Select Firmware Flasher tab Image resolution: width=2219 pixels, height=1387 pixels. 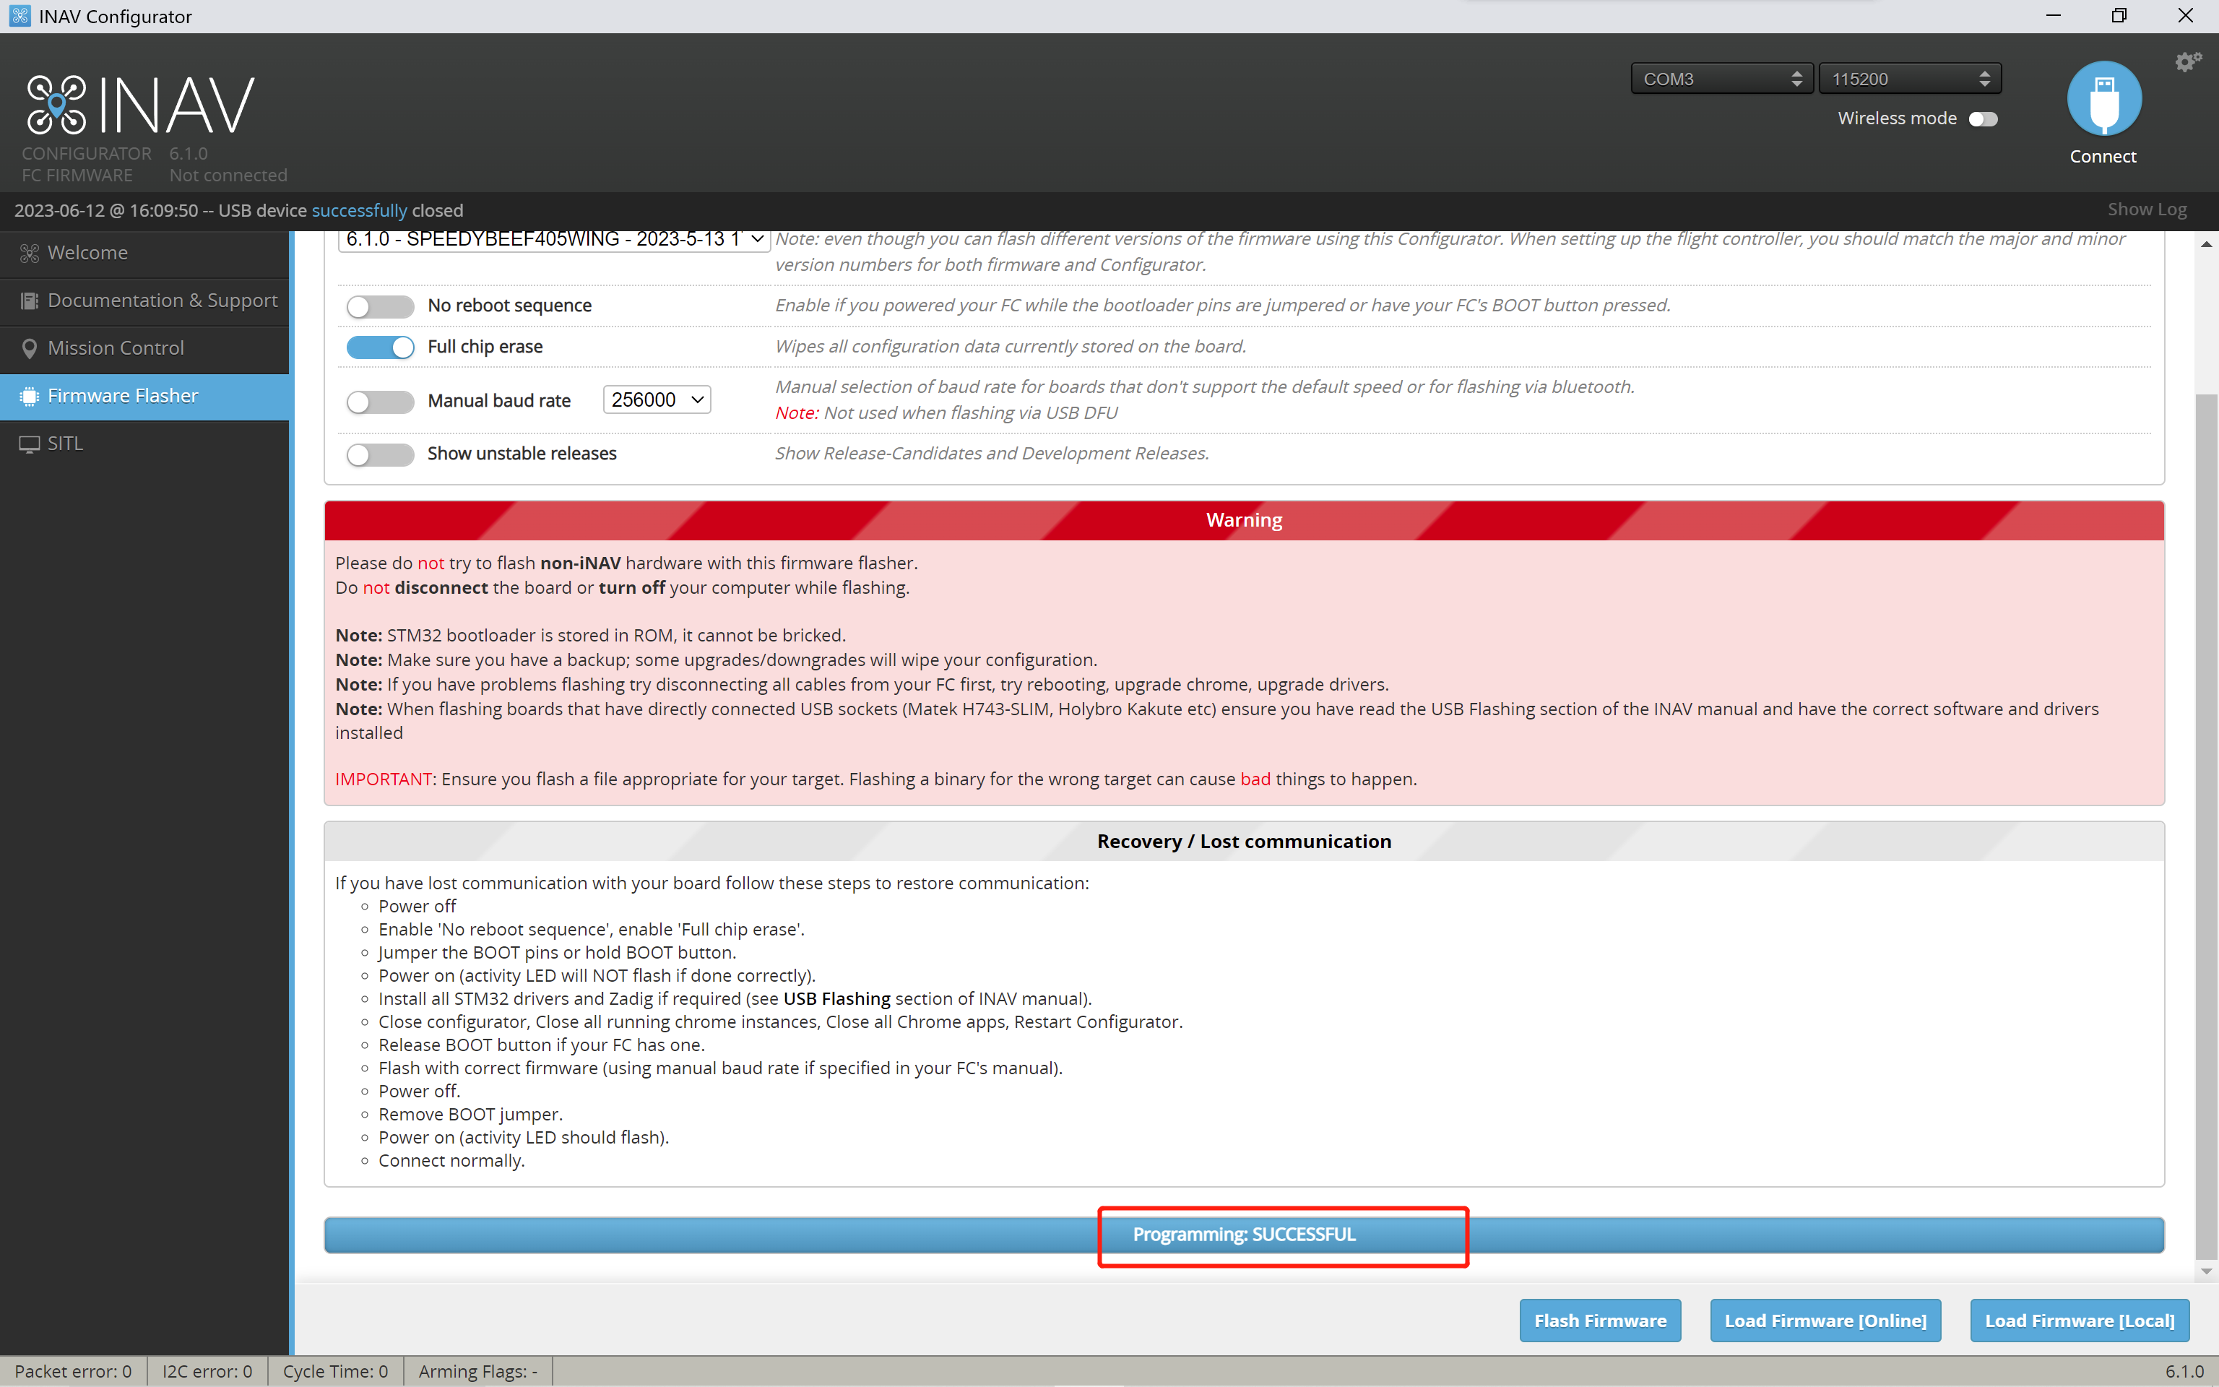click(145, 397)
